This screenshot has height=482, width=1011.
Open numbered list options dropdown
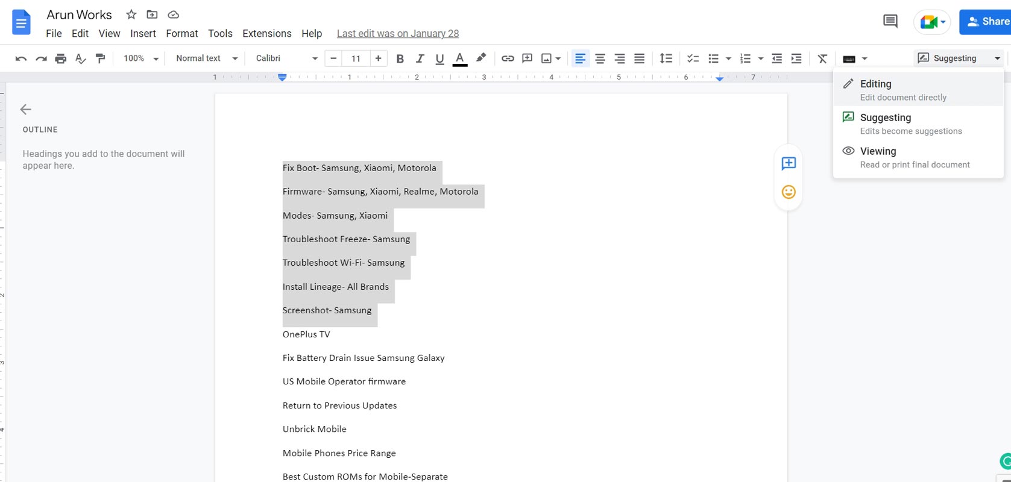(760, 58)
